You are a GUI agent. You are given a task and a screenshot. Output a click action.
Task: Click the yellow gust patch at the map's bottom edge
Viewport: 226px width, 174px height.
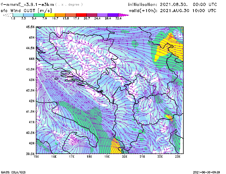(x=116, y=146)
